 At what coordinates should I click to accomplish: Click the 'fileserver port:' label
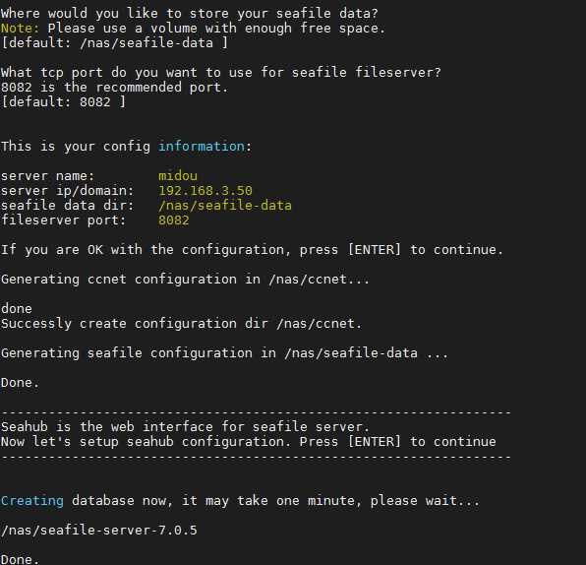pyautogui.click(x=64, y=220)
